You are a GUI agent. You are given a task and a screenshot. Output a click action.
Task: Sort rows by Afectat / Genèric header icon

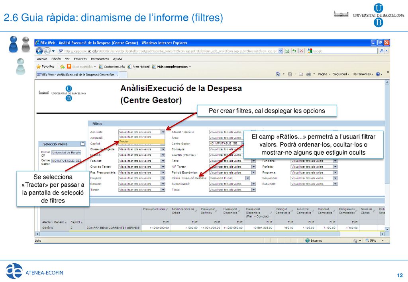coord(66,222)
